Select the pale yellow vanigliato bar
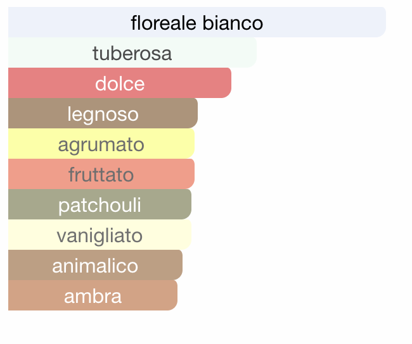Image resolution: width=412 pixels, height=344 pixels. pos(100,235)
